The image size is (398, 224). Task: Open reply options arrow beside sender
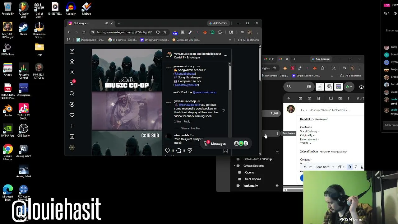307,110
